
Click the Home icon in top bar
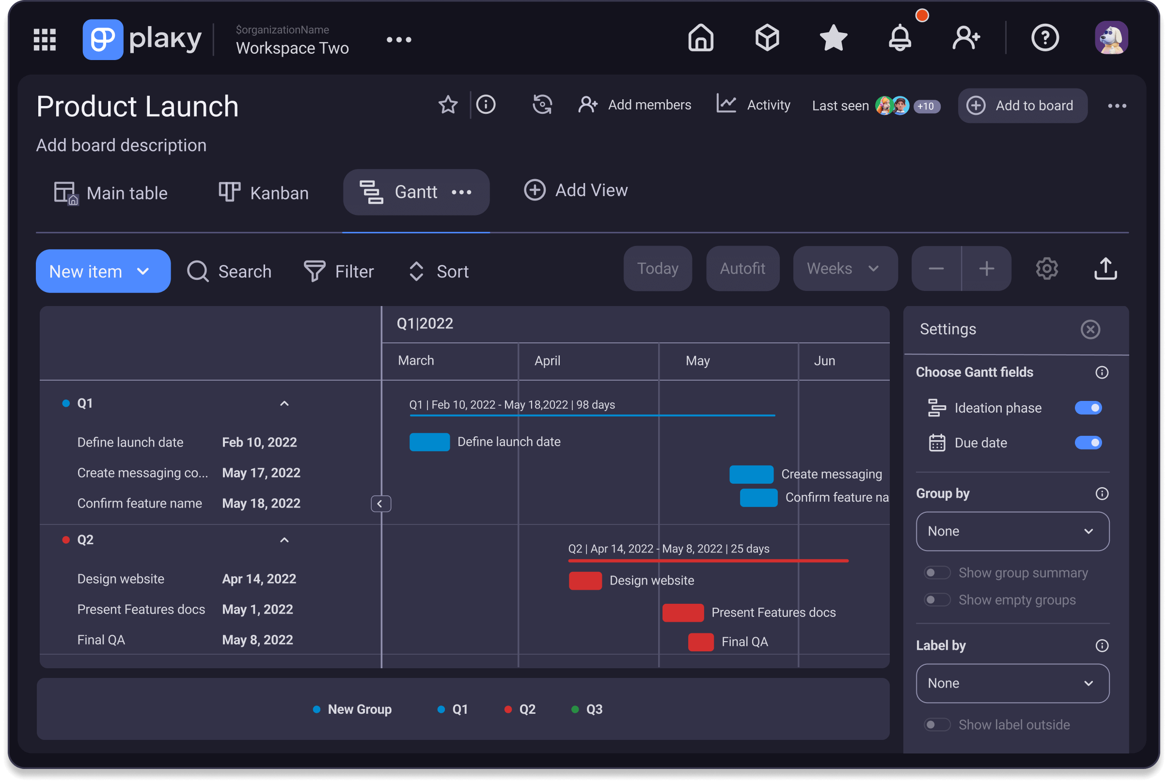coord(700,37)
